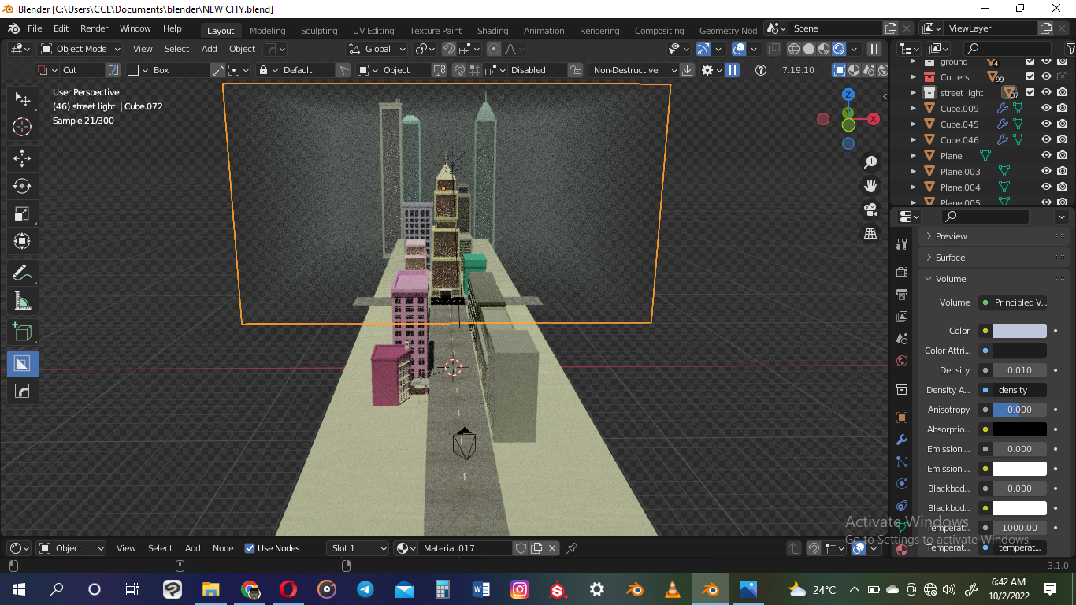Open the Particles properties tab

click(x=902, y=462)
